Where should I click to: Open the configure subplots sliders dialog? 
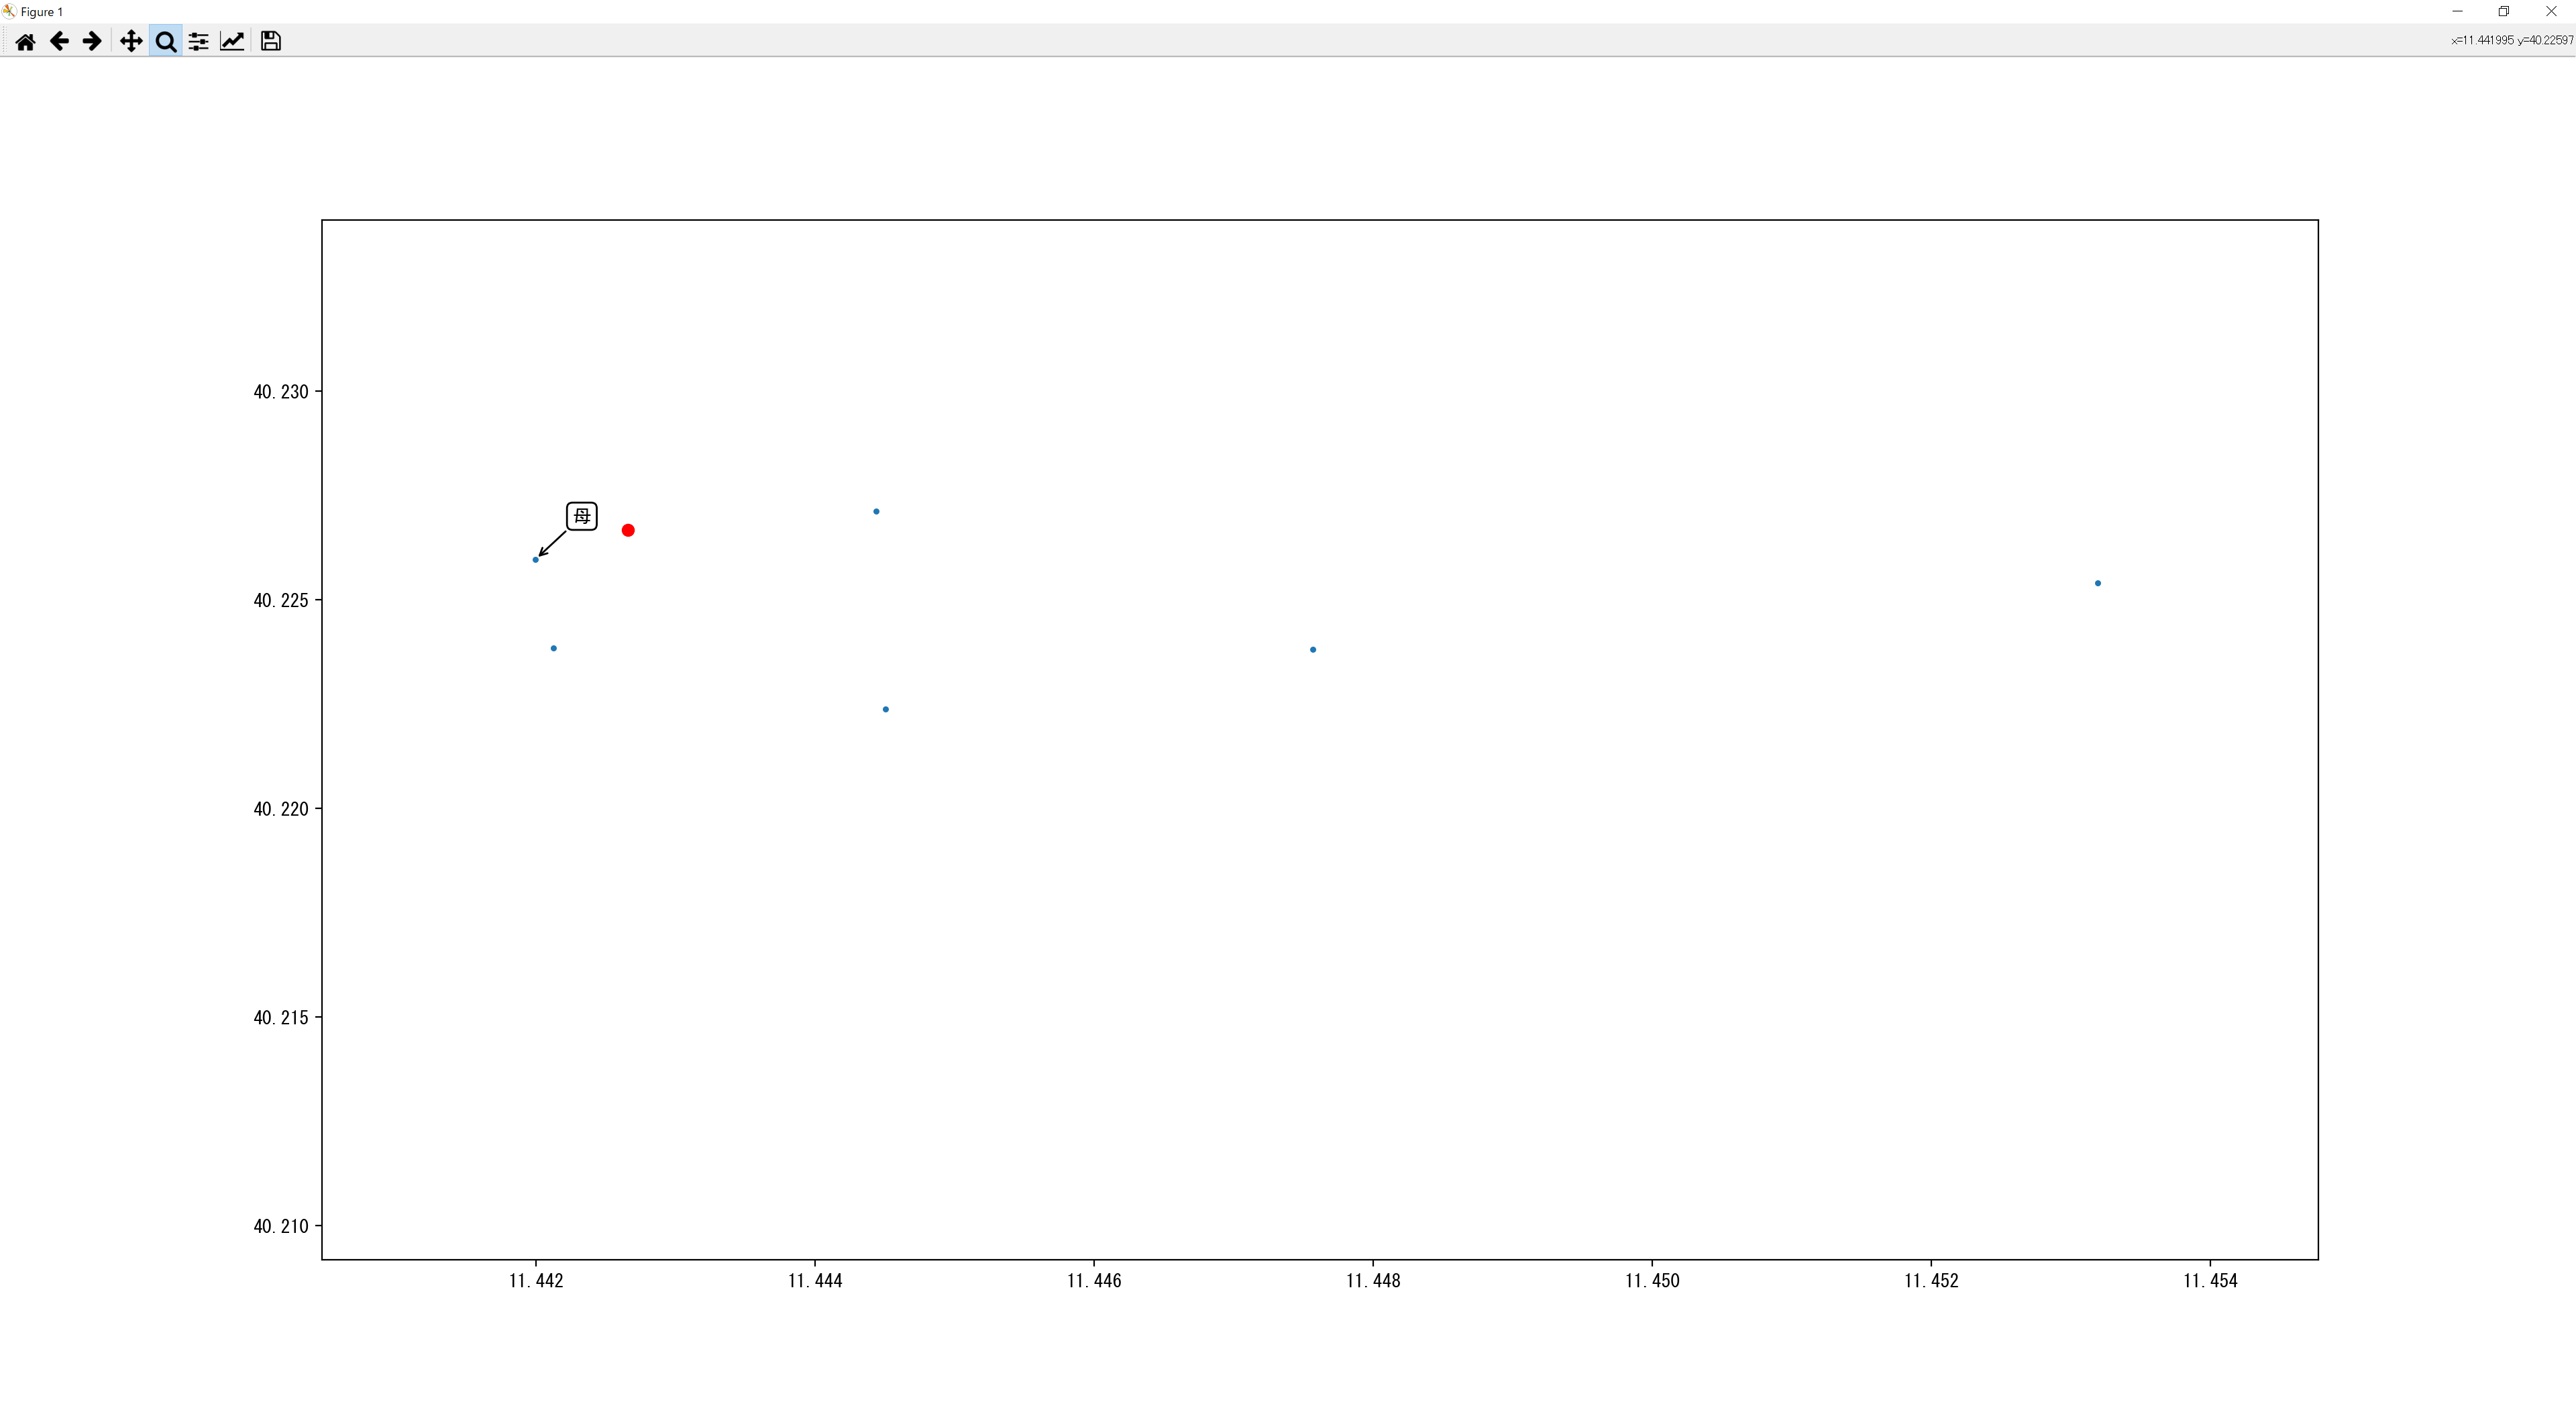pyautogui.click(x=199, y=41)
